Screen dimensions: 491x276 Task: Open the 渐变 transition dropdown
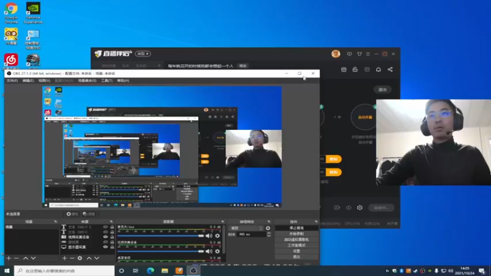click(x=246, y=228)
